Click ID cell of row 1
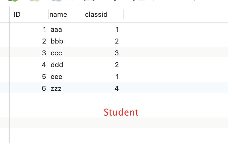 click(44, 30)
